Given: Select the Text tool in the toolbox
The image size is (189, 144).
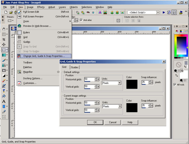Looking at the screenshot, I should point(4,101).
